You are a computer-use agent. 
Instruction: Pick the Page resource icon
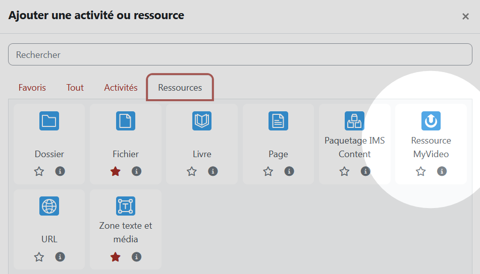coord(278,121)
